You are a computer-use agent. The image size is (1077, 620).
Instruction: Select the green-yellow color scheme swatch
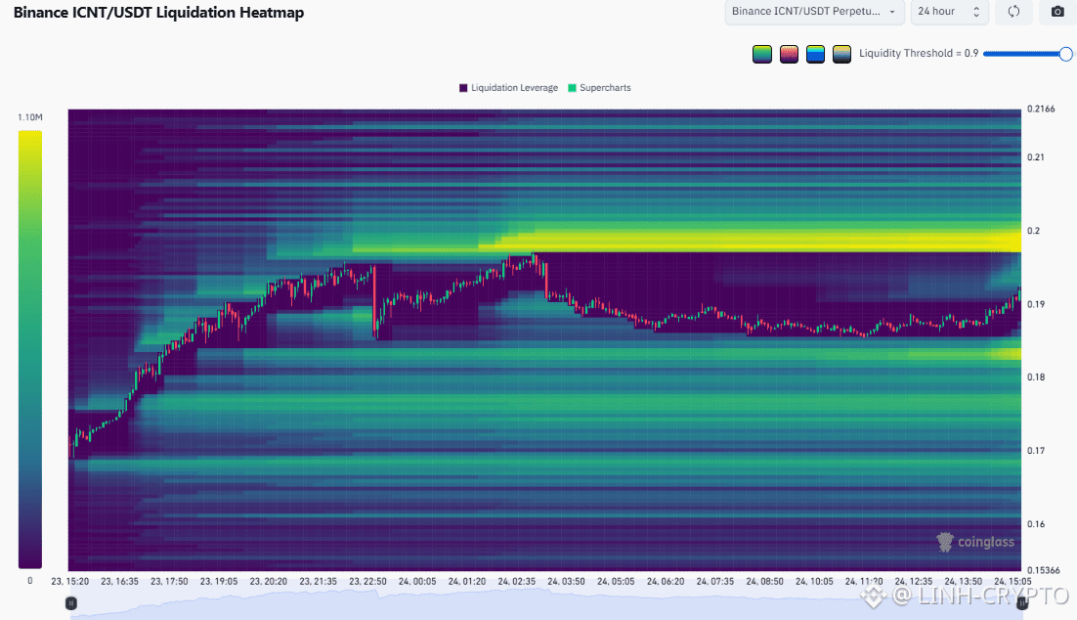point(761,54)
